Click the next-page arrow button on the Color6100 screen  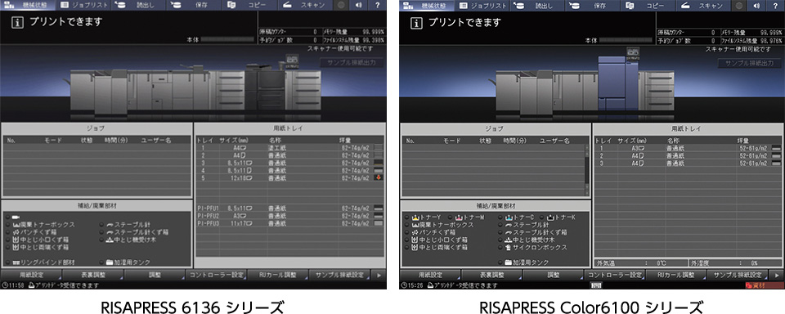pyautogui.click(x=777, y=275)
